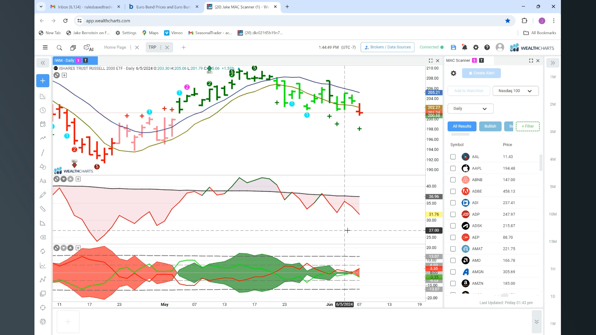
Task: Tick the ADSK checkbox
Action: (453, 226)
